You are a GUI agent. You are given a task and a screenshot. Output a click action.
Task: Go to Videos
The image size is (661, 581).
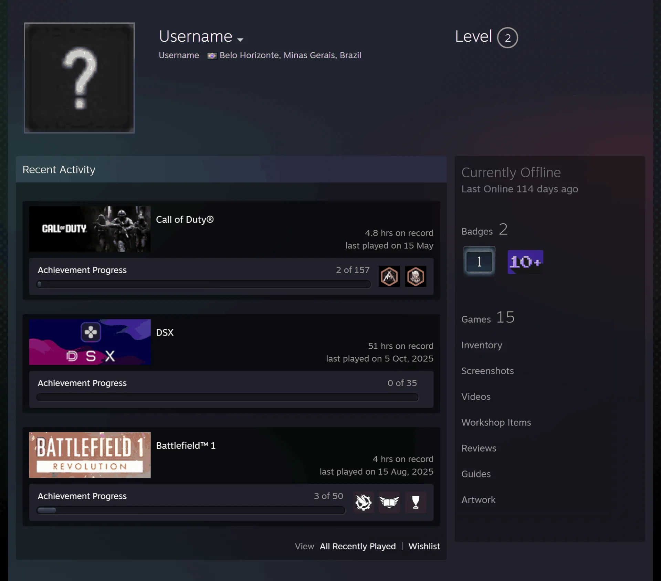click(476, 397)
